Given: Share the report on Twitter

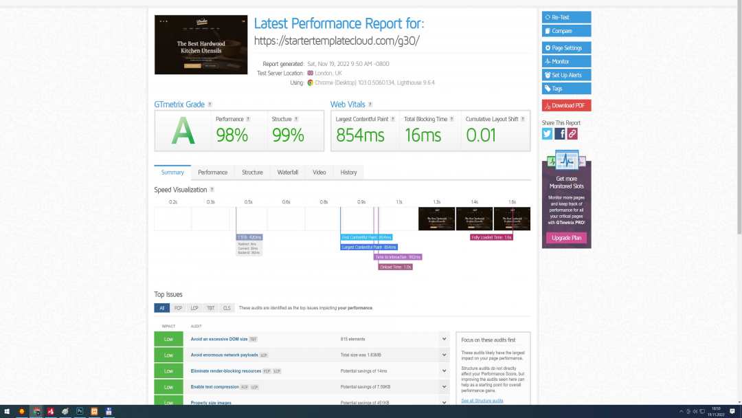Looking at the screenshot, I should click(x=548, y=134).
